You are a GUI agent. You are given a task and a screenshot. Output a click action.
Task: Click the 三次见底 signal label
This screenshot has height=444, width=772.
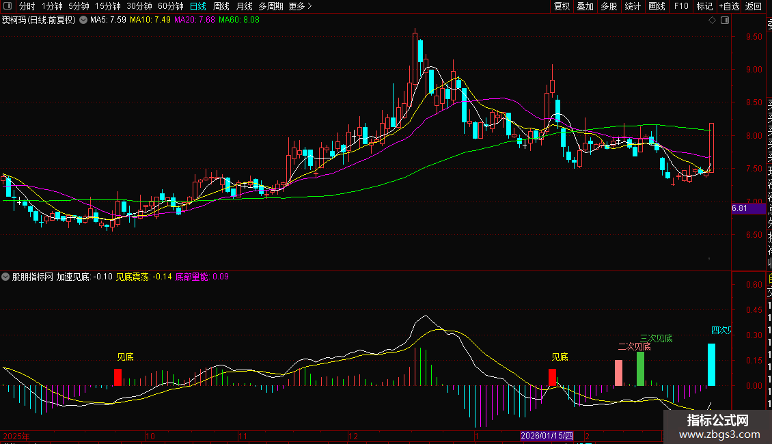tap(657, 338)
